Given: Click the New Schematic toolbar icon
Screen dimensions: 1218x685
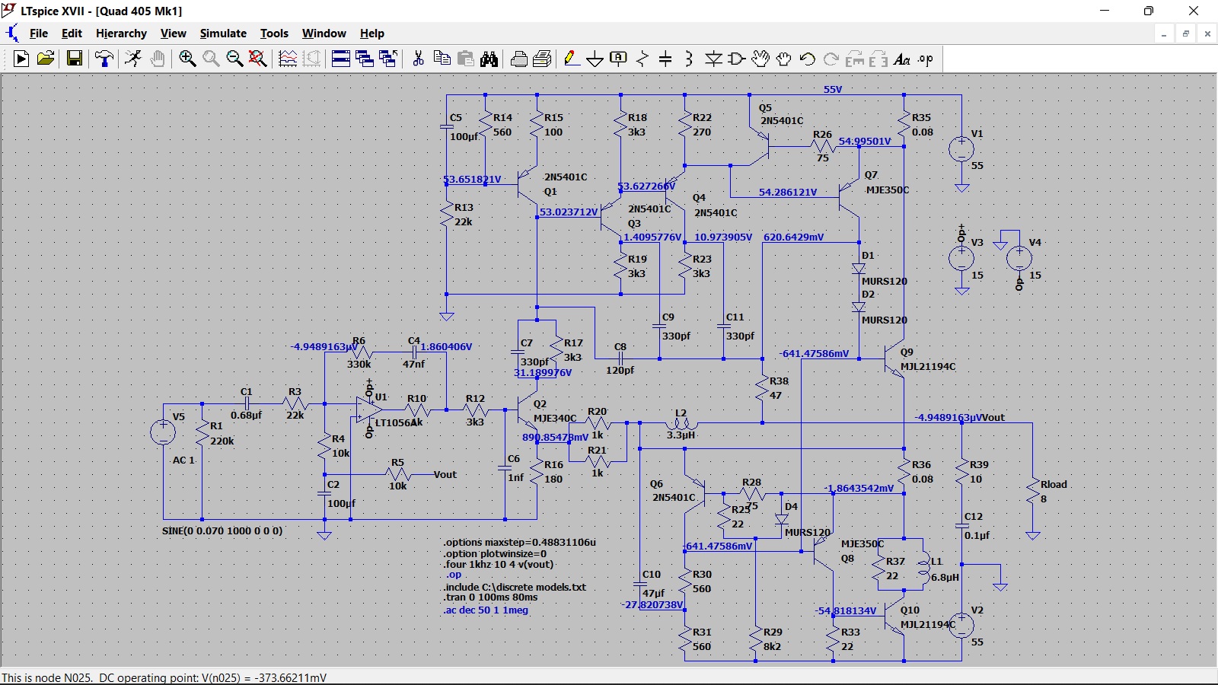Looking at the screenshot, I should [21, 59].
